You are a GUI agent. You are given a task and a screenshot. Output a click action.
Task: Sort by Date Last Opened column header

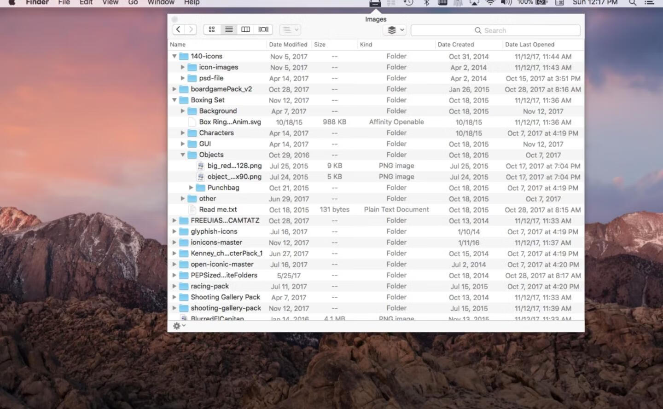point(543,45)
